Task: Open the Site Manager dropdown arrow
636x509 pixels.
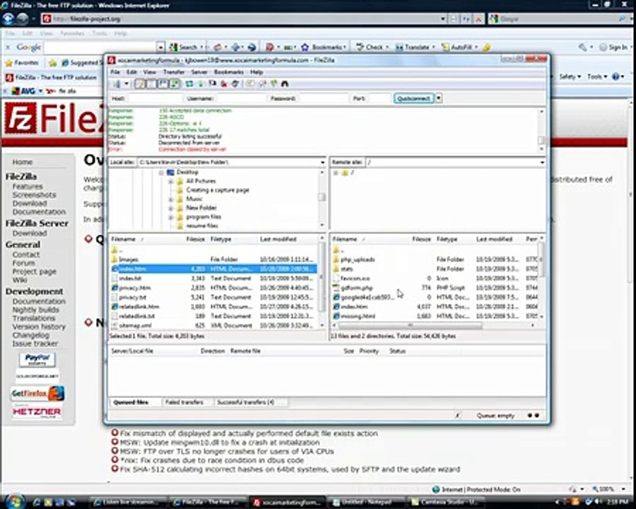Action: coord(126,83)
